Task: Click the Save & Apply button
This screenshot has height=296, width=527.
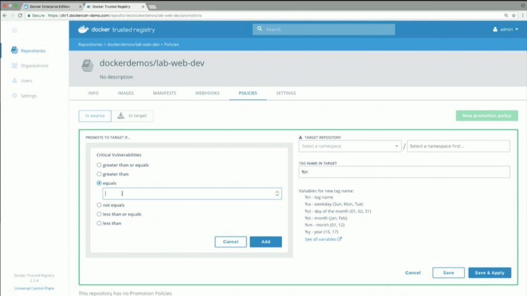Action: pos(490,272)
